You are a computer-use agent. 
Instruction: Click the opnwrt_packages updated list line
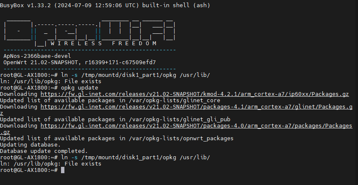pyautogui.click(x=117, y=139)
